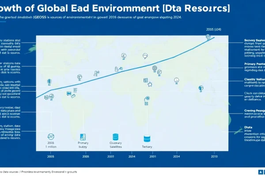Click the 'Data sources' footer text

pos(11,172)
